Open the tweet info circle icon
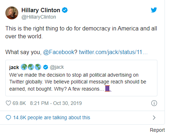Screen dimensions: 186x135 (x=154, y=103)
